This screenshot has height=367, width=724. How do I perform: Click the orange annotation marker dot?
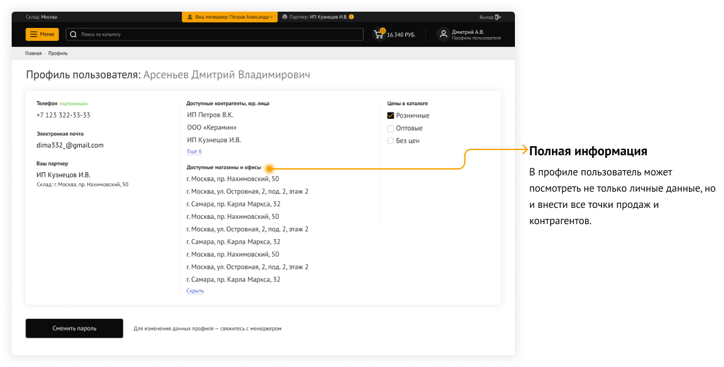[x=268, y=168]
